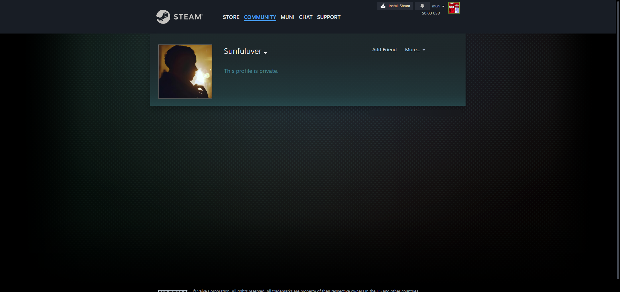620x292 pixels.
Task: Open the SUPPORT page
Action: click(x=329, y=17)
